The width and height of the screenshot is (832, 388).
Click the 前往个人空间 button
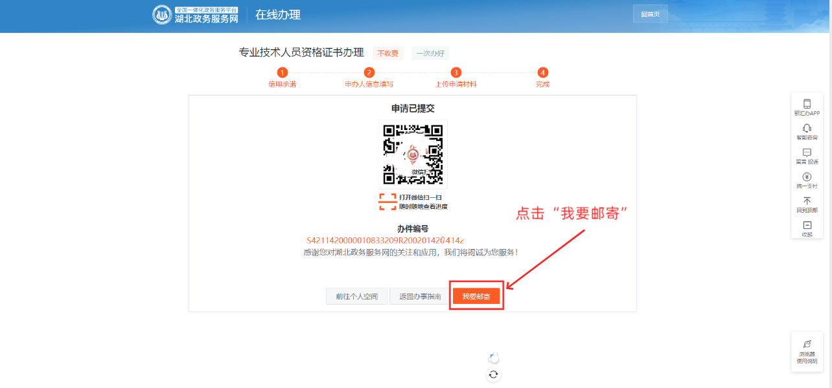(356, 297)
